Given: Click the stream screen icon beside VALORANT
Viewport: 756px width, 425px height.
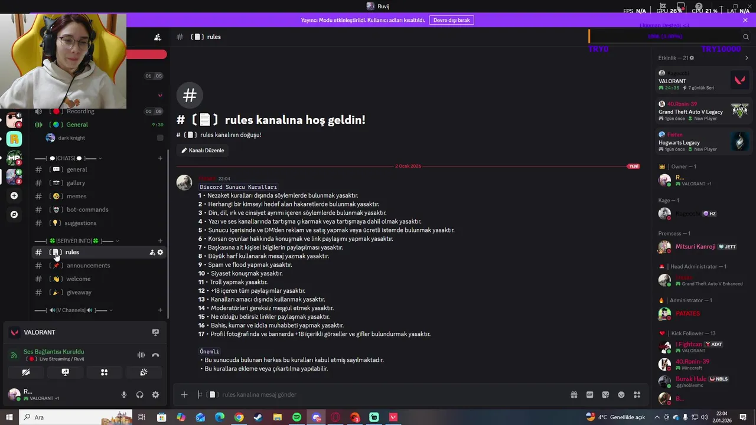Looking at the screenshot, I should 155,332.
